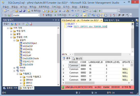Expand the 백업 장치 node
The height and width of the screenshot is (96, 140).
click(x=11, y=31)
